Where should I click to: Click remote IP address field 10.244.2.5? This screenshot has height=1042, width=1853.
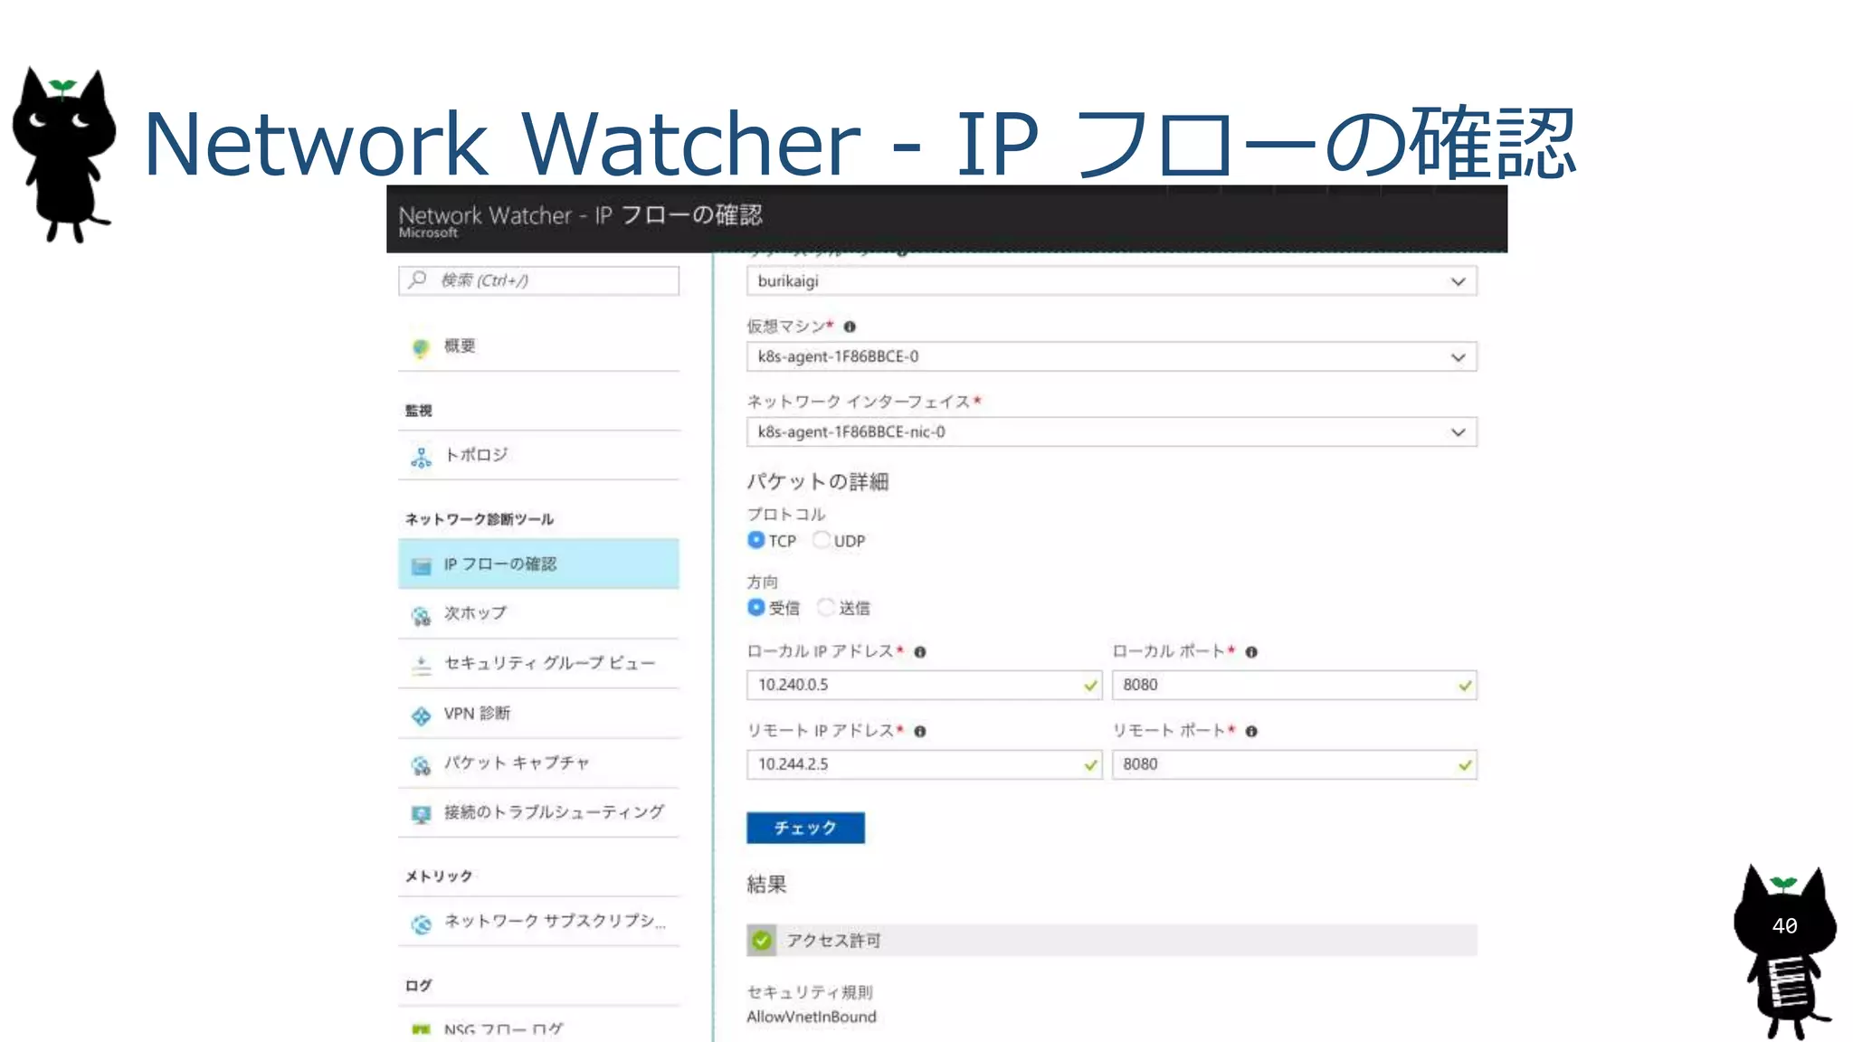pyautogui.click(x=924, y=764)
